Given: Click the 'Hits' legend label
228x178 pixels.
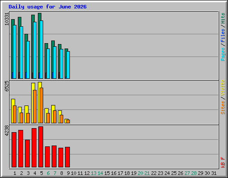Looking at the screenshot, I should 223,18.
